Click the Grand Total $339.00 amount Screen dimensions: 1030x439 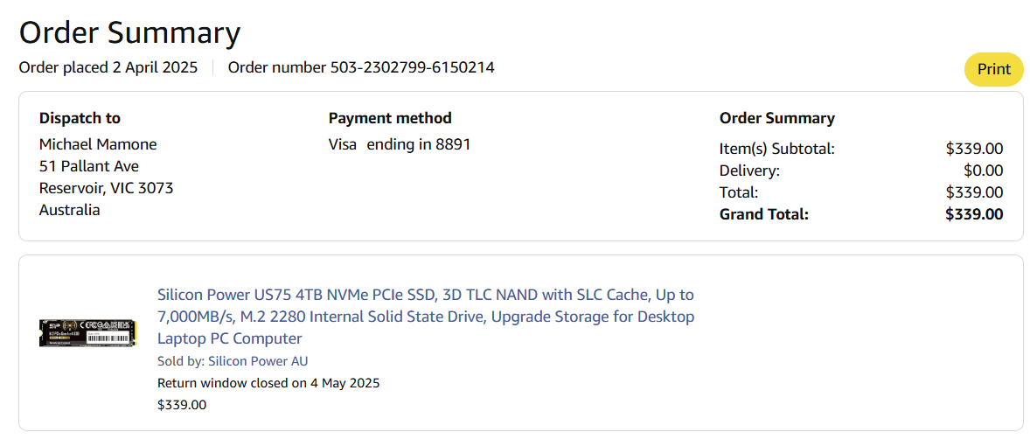974,214
